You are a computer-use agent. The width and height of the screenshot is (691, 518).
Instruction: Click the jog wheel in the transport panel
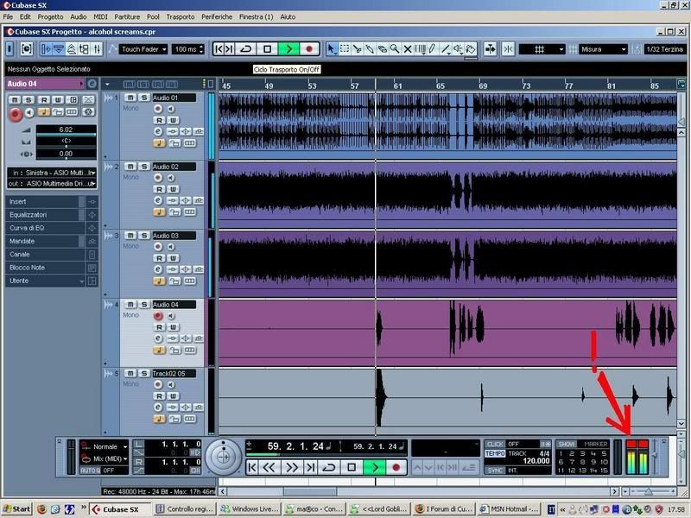tap(224, 458)
